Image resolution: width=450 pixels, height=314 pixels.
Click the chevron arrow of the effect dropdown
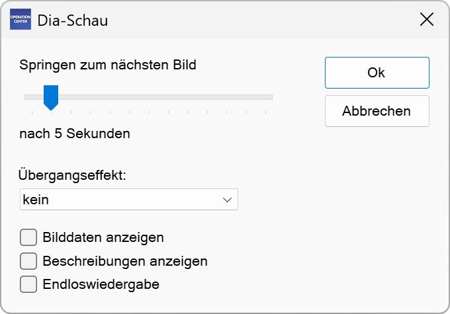tap(228, 199)
